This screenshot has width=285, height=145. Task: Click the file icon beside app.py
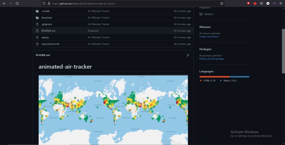pyautogui.click(x=37, y=37)
